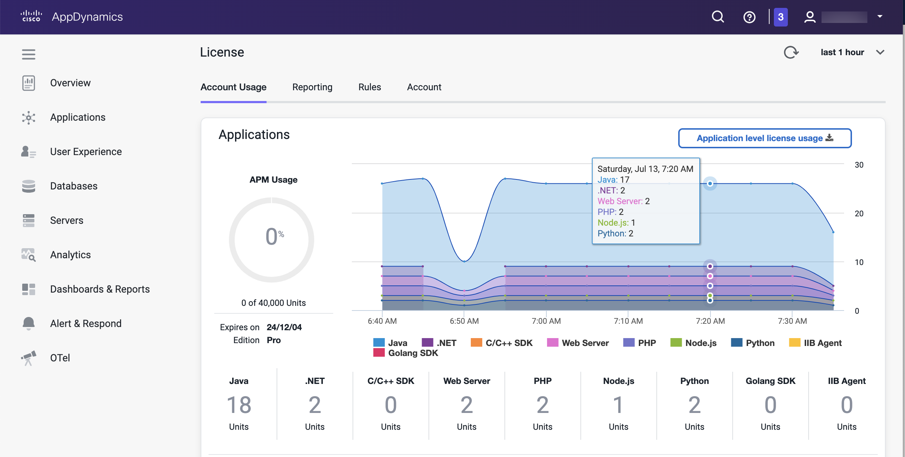Click the Analytics sidebar icon

click(x=29, y=255)
